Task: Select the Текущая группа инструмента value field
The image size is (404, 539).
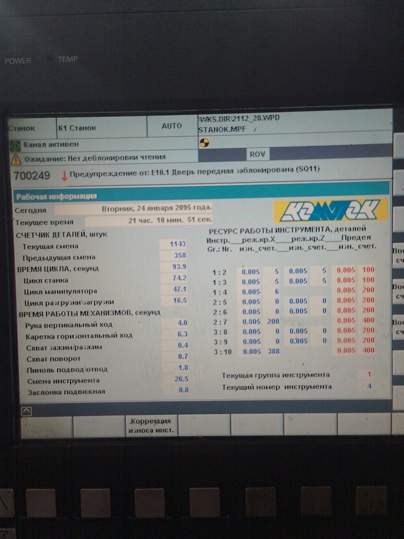Action: click(369, 374)
